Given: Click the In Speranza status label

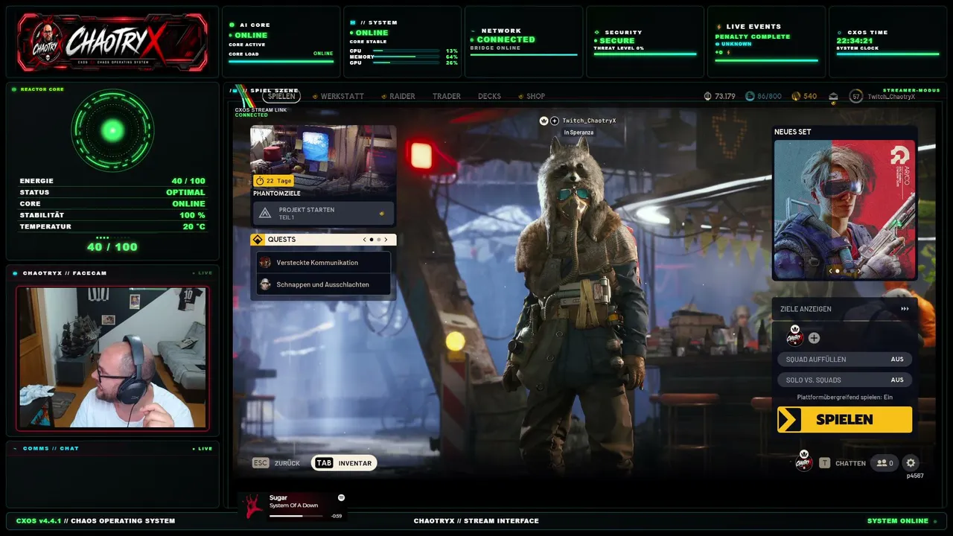Looking at the screenshot, I should (579, 133).
